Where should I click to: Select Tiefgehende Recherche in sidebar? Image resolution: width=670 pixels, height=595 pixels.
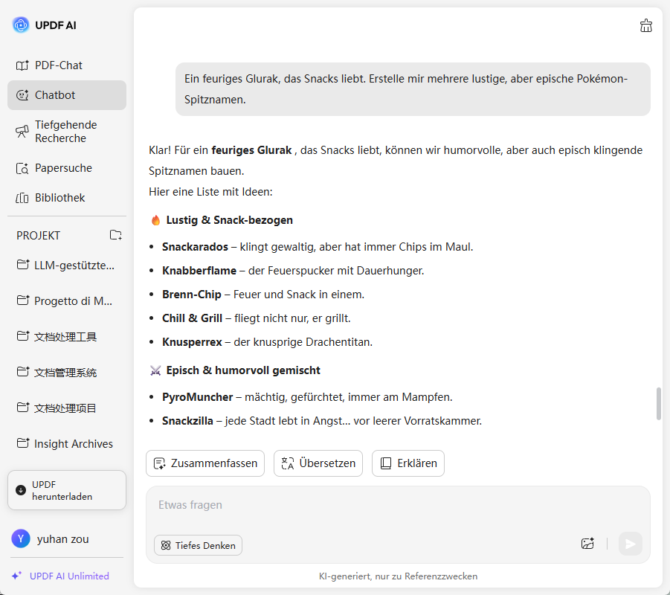pos(65,132)
